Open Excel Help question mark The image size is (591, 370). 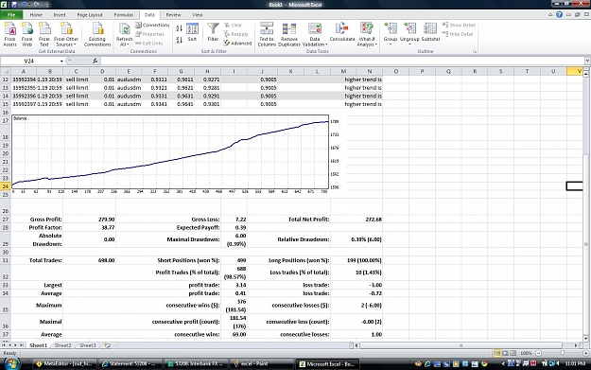[560, 15]
